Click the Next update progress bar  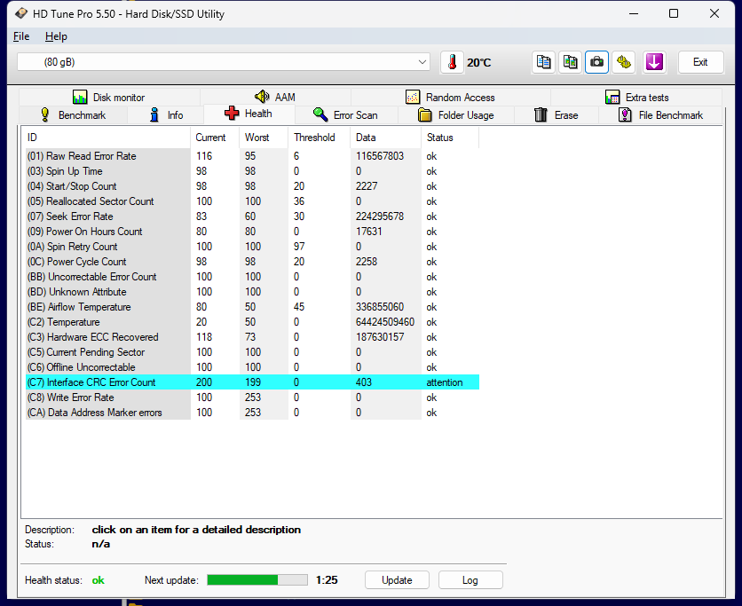click(x=257, y=579)
